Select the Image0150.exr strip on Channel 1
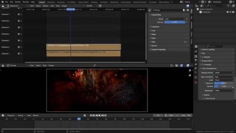The image size is (236, 133). (84, 53)
